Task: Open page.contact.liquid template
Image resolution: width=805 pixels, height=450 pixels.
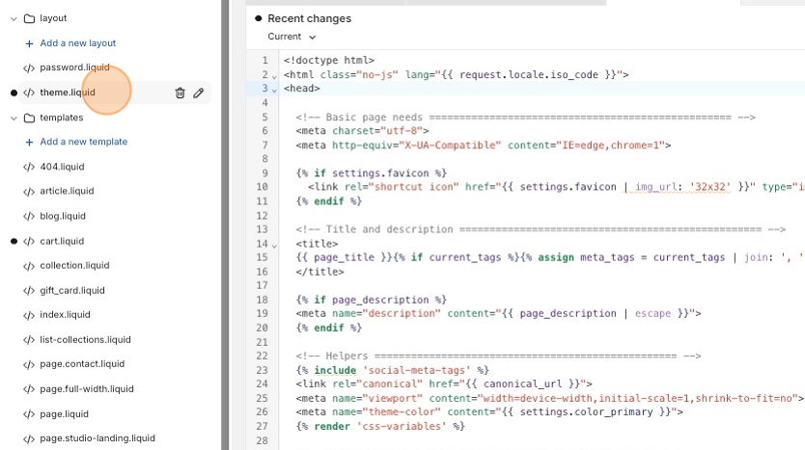Action: 82,364
